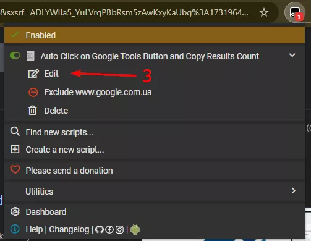Open the Tampermonkey extension icon in toolbar
This screenshot has width=311, height=241.
pyautogui.click(x=295, y=13)
